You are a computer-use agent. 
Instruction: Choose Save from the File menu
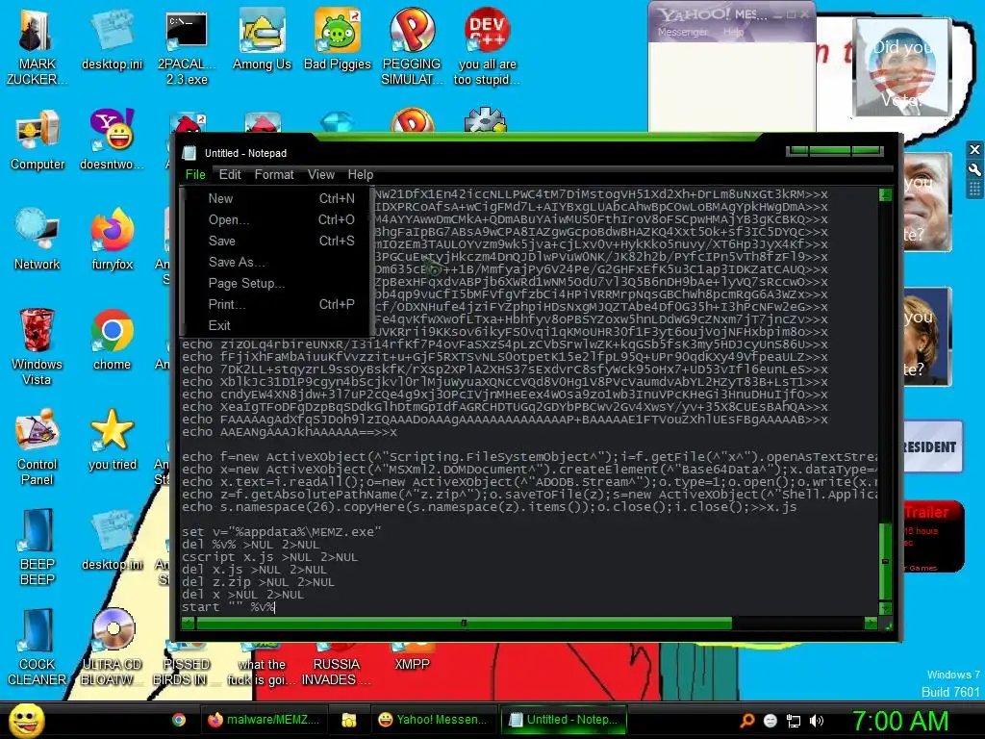tap(276, 241)
